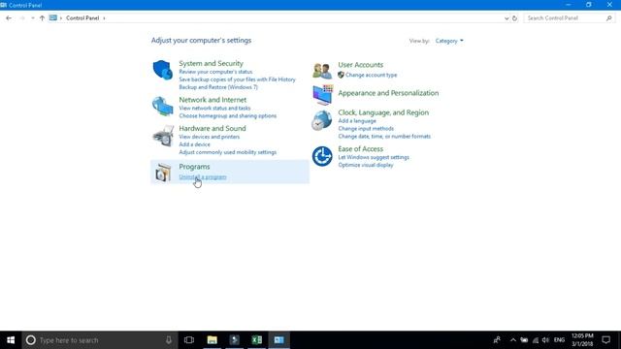This screenshot has width=621, height=349.
Task: Click Optimize visual display link
Action: point(366,165)
